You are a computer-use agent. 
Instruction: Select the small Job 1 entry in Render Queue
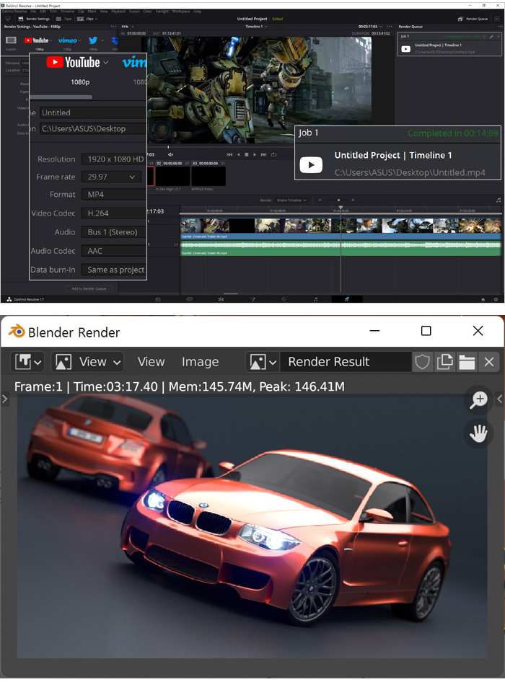[x=449, y=45]
